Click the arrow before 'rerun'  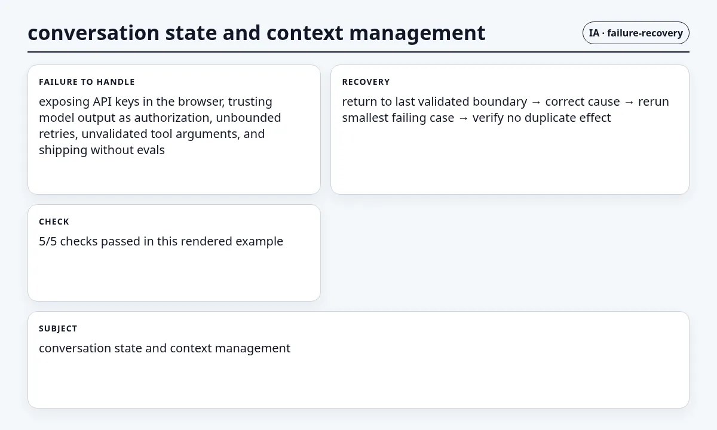click(629, 102)
